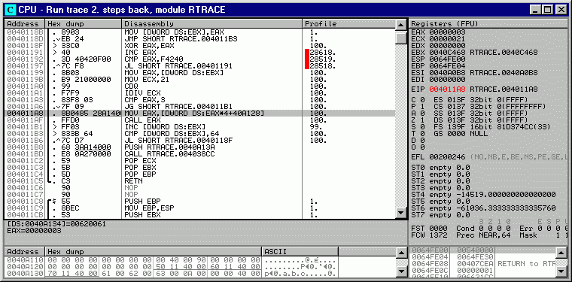Click the dump pane scroll up arrow
This screenshot has height=282, width=572.
401,252
